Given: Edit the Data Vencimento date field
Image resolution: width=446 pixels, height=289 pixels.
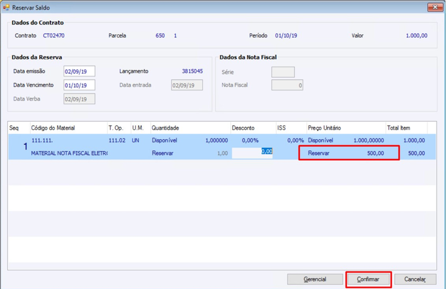Looking at the screenshot, I should [79, 85].
